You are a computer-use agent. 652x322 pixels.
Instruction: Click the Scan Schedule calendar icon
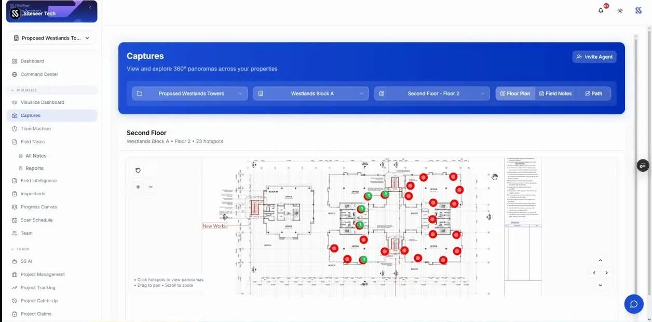tap(15, 220)
